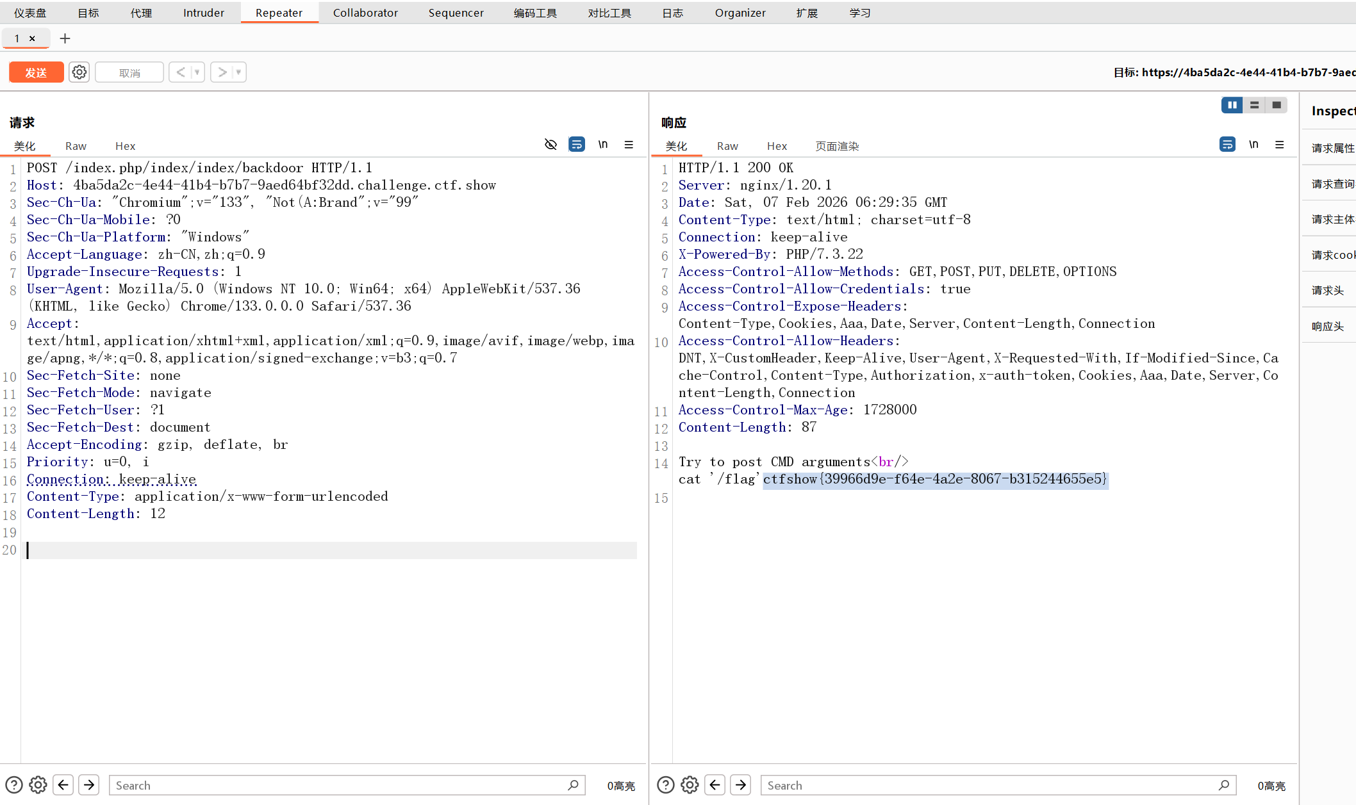Toggle line wrap in request editor

point(577,145)
